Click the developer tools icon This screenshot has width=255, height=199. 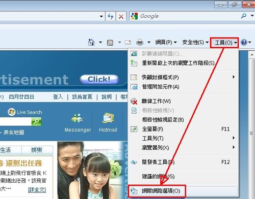tap(134, 162)
